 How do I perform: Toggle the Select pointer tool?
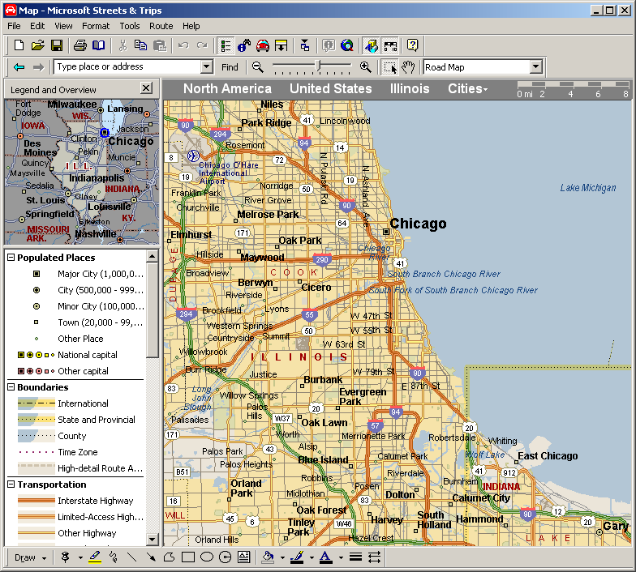tap(389, 66)
